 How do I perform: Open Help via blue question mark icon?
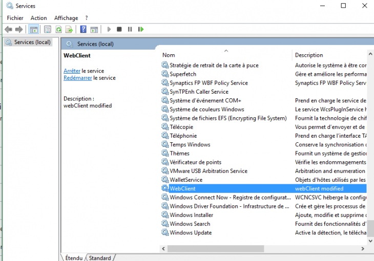[x=83, y=30]
